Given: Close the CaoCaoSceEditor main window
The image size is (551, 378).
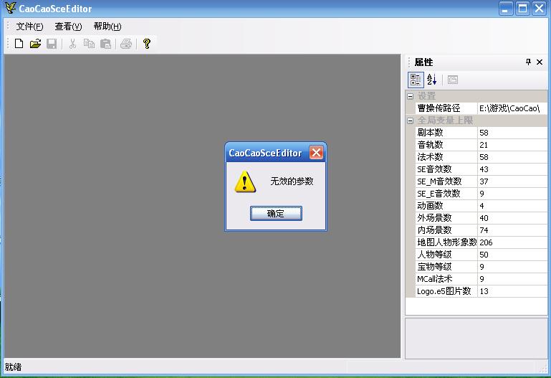Looking at the screenshot, I should pos(539,9).
